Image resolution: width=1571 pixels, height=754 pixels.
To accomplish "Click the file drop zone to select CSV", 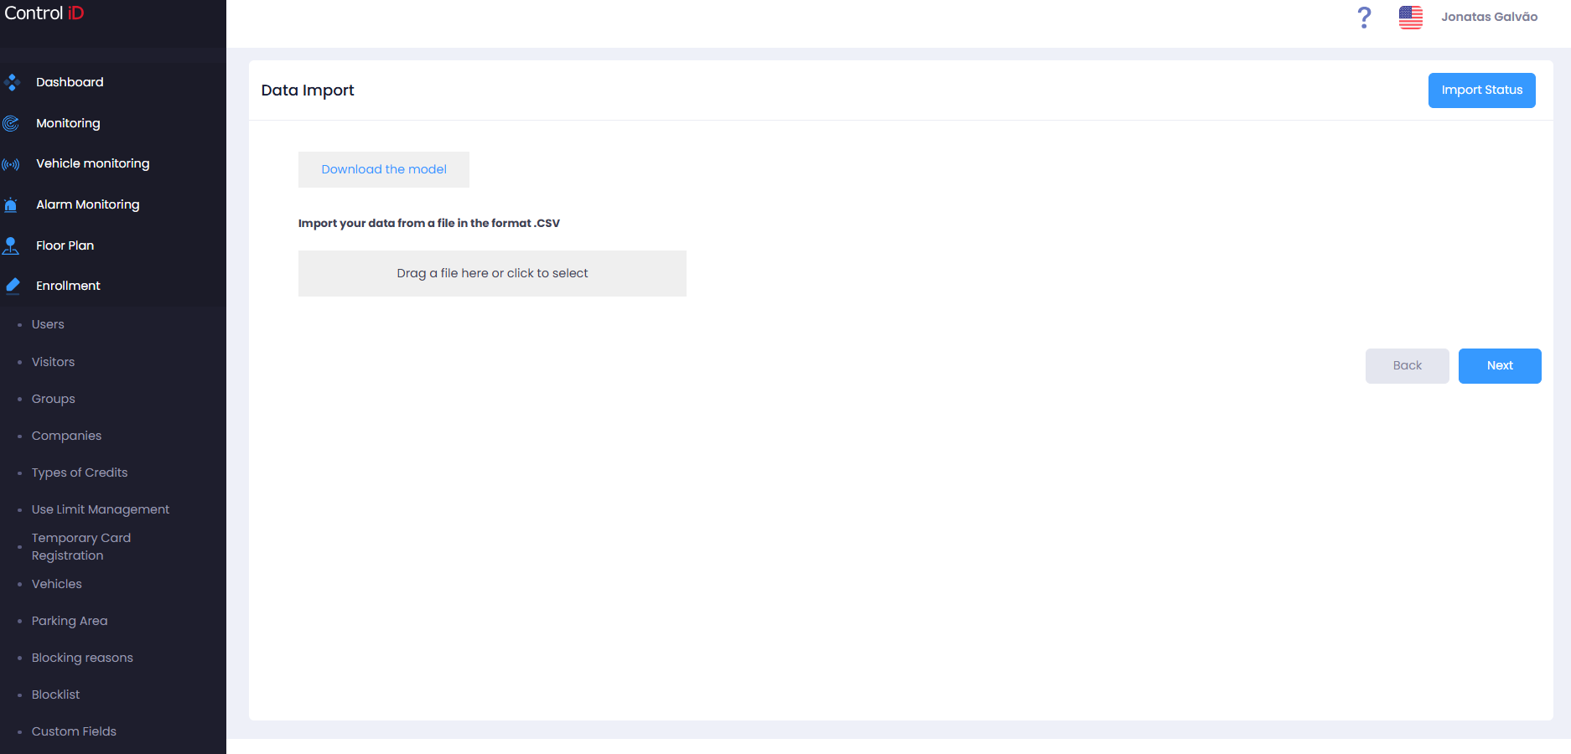I will [x=492, y=273].
